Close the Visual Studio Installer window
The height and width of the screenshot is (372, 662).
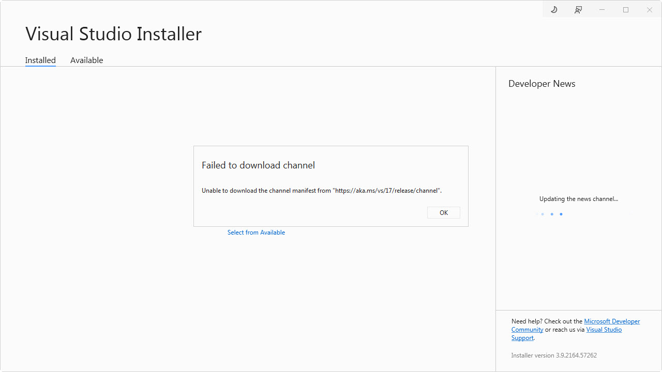point(650,10)
